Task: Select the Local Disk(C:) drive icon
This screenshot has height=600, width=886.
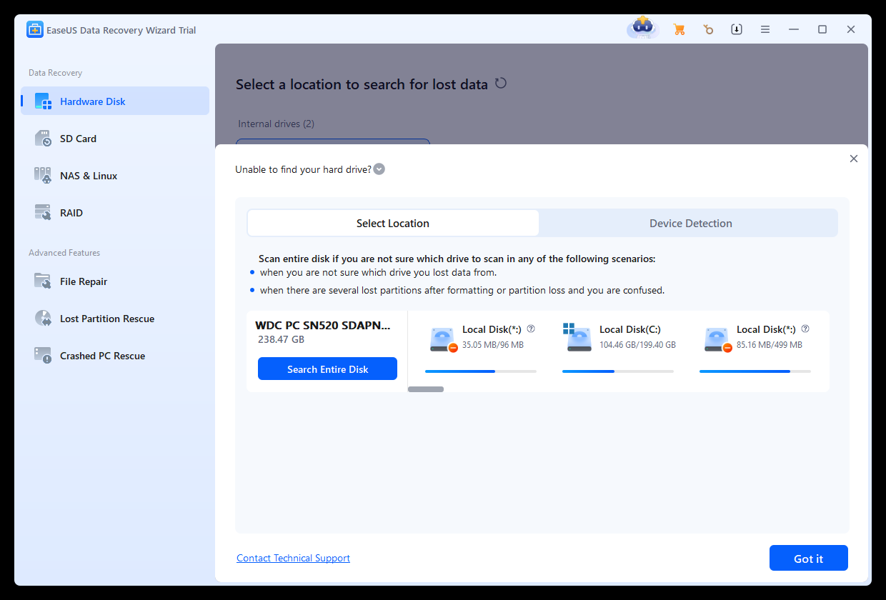Action: [577, 338]
